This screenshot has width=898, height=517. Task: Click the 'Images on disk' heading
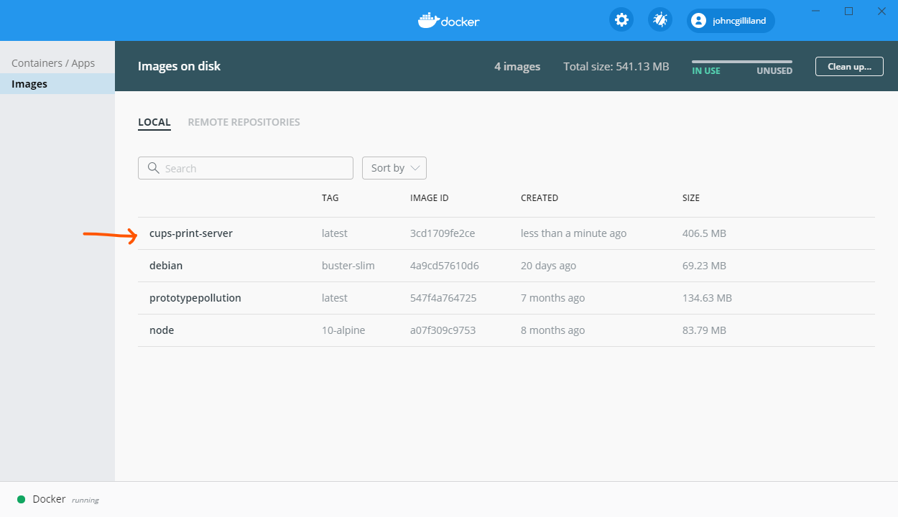click(179, 66)
